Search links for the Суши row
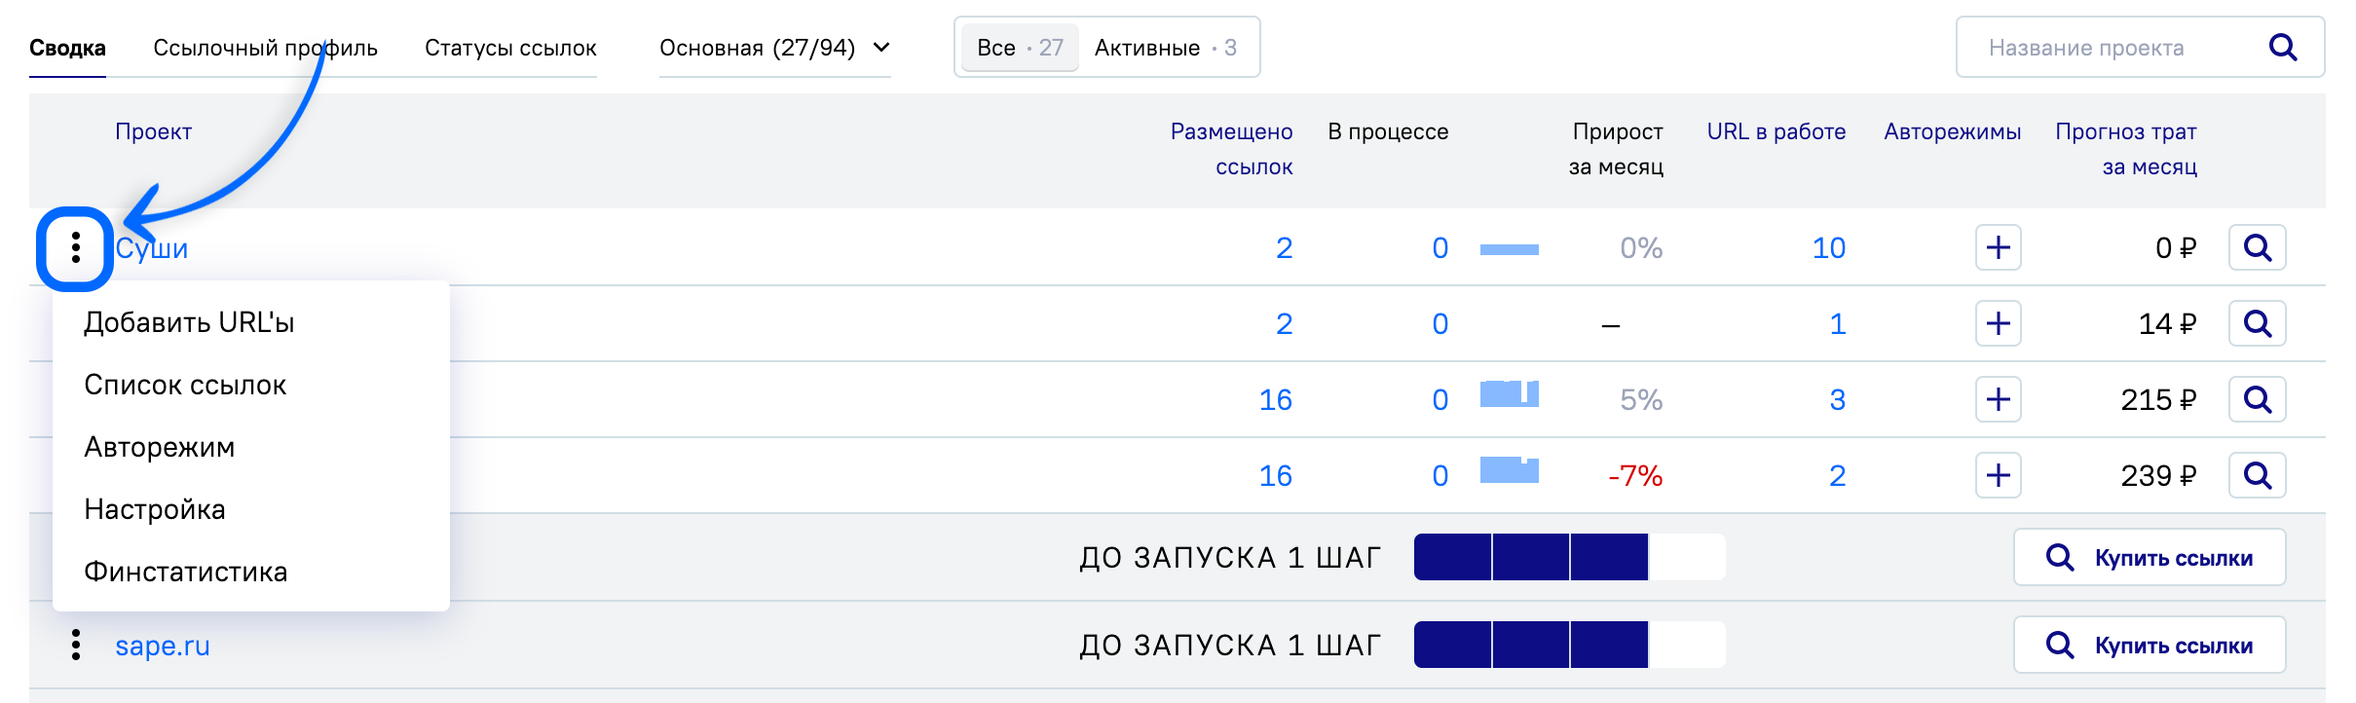Viewport: 2356px width, 703px height. 2258,247
